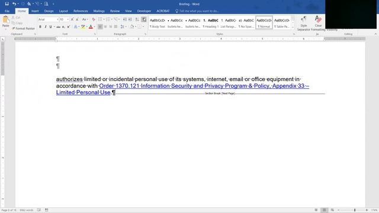This screenshot has height=213, width=379.
Task: Toggle Bold formatting
Action: pos(40,27)
